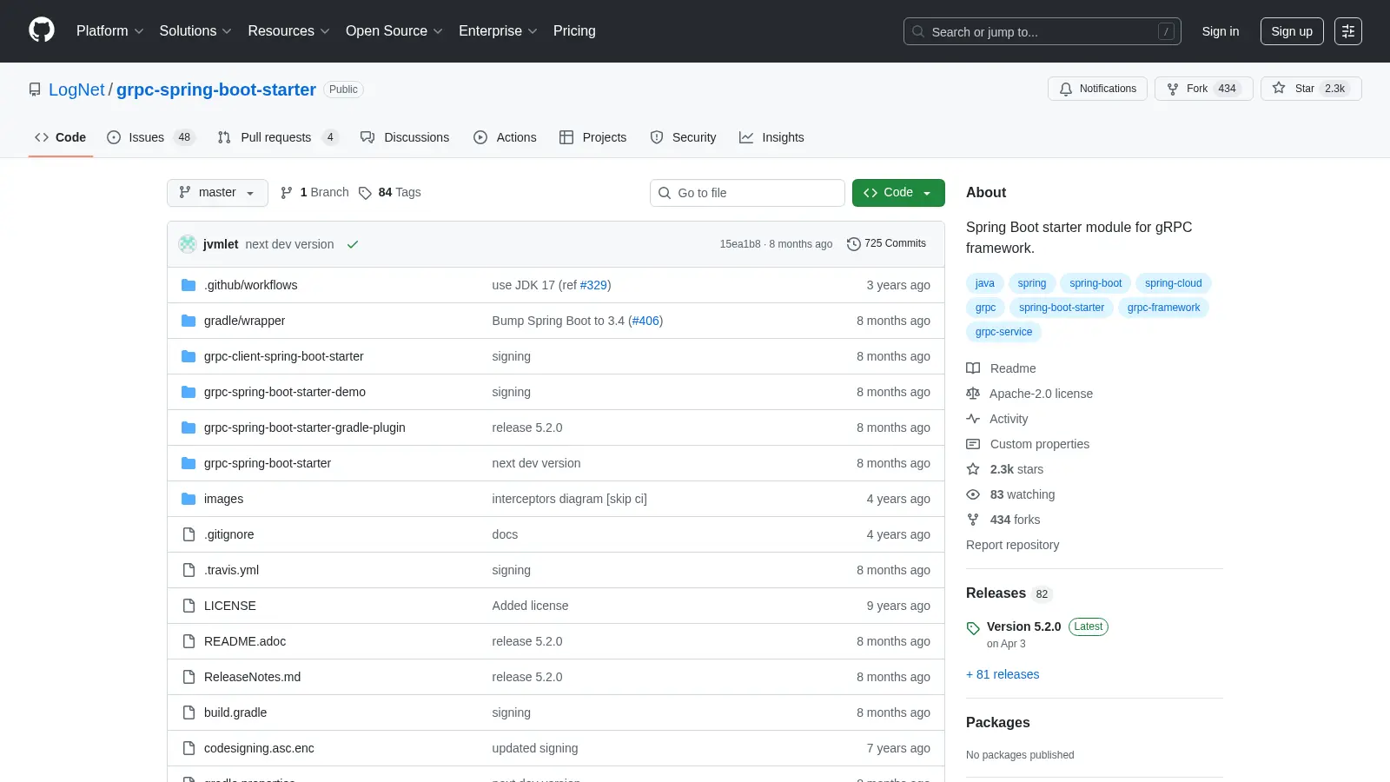Switch to the Pull requests tab
This screenshot has width=1390, height=782.
point(277,137)
